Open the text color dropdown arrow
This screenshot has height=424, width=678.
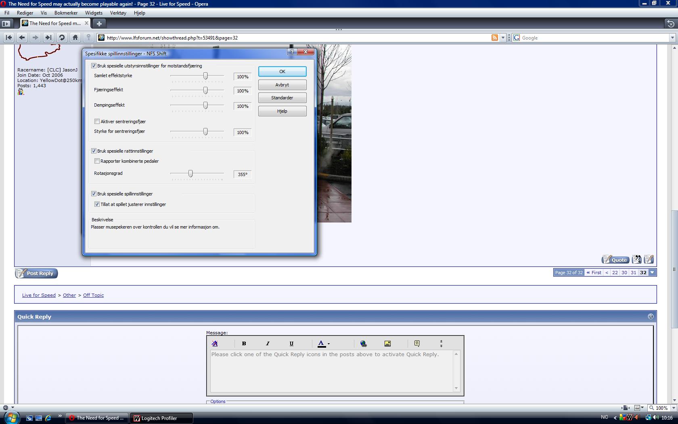pyautogui.click(x=329, y=344)
